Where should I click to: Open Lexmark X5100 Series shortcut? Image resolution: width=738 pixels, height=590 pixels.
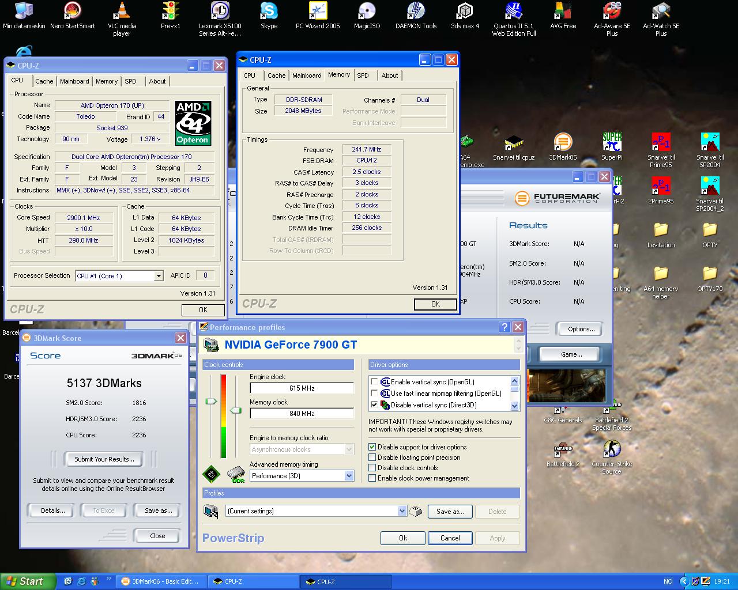220,19
